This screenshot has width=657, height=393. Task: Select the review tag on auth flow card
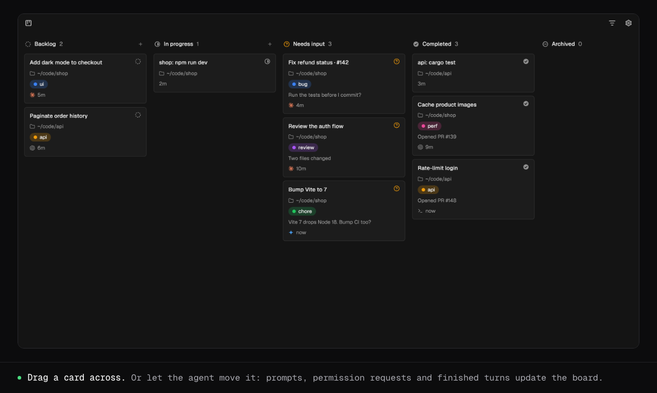coord(303,148)
